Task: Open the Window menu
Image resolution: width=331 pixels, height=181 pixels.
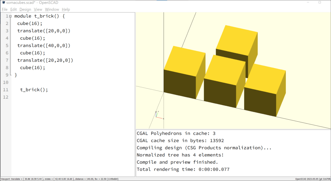Action: pos(52,9)
